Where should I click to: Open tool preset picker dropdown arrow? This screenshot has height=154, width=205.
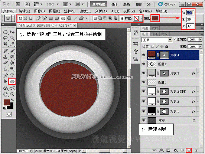click(13, 18)
